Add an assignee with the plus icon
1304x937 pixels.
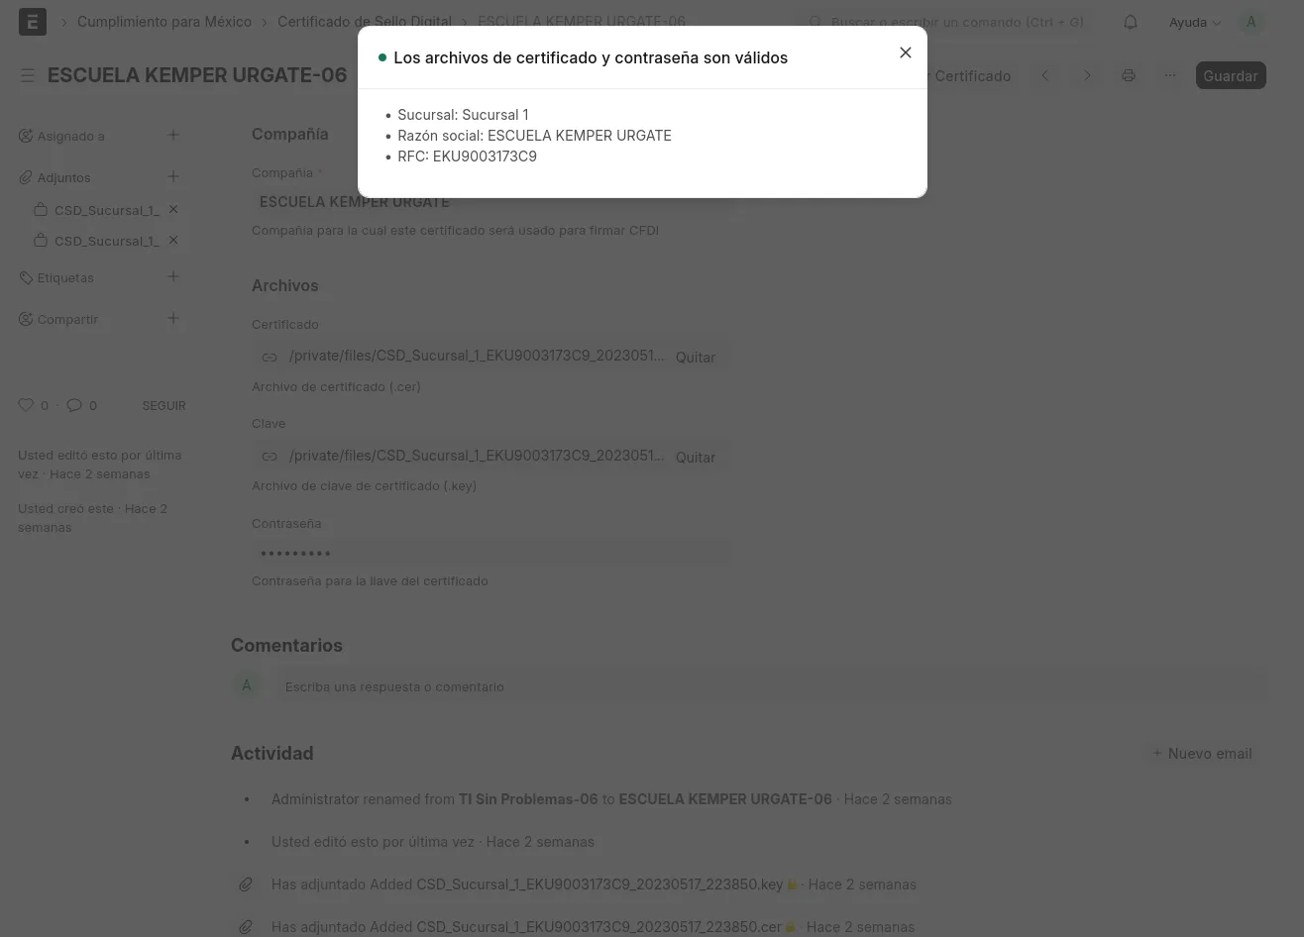pos(173,135)
